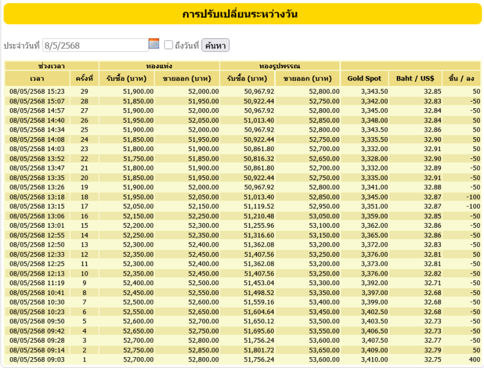Click the ขึ้น / ลง column header

pos(462,79)
